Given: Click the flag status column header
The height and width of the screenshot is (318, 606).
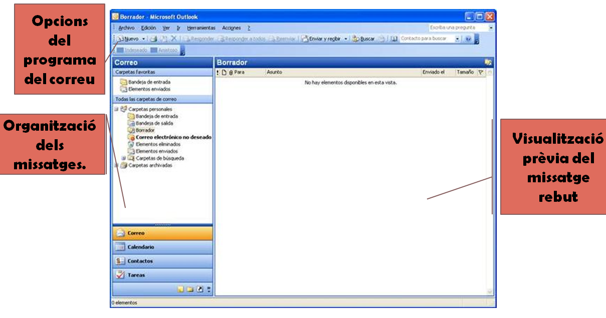Looking at the screenshot, I should tap(481, 73).
